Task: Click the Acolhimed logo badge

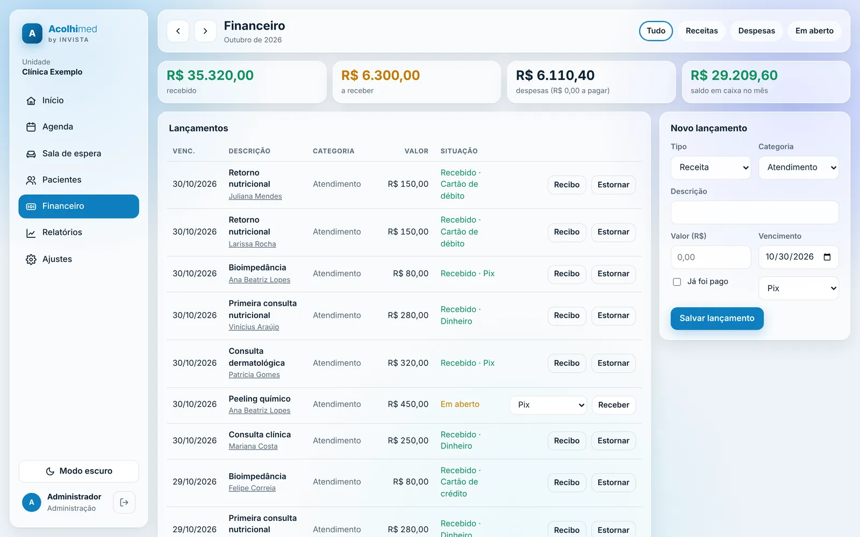Action: 32,33
